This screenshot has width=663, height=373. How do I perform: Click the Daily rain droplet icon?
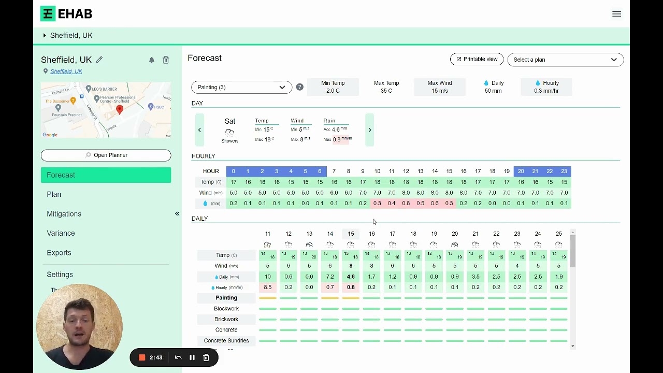coord(486,83)
